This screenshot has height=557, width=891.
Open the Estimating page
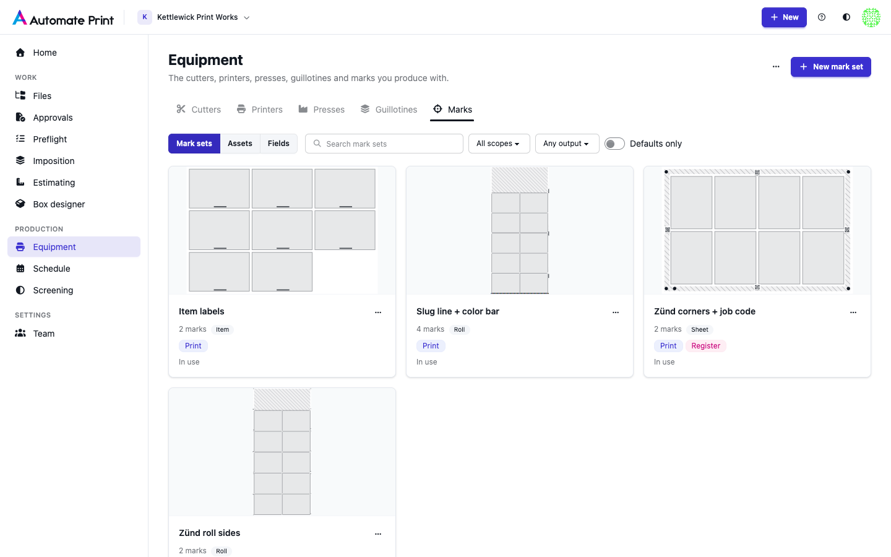tap(74, 183)
